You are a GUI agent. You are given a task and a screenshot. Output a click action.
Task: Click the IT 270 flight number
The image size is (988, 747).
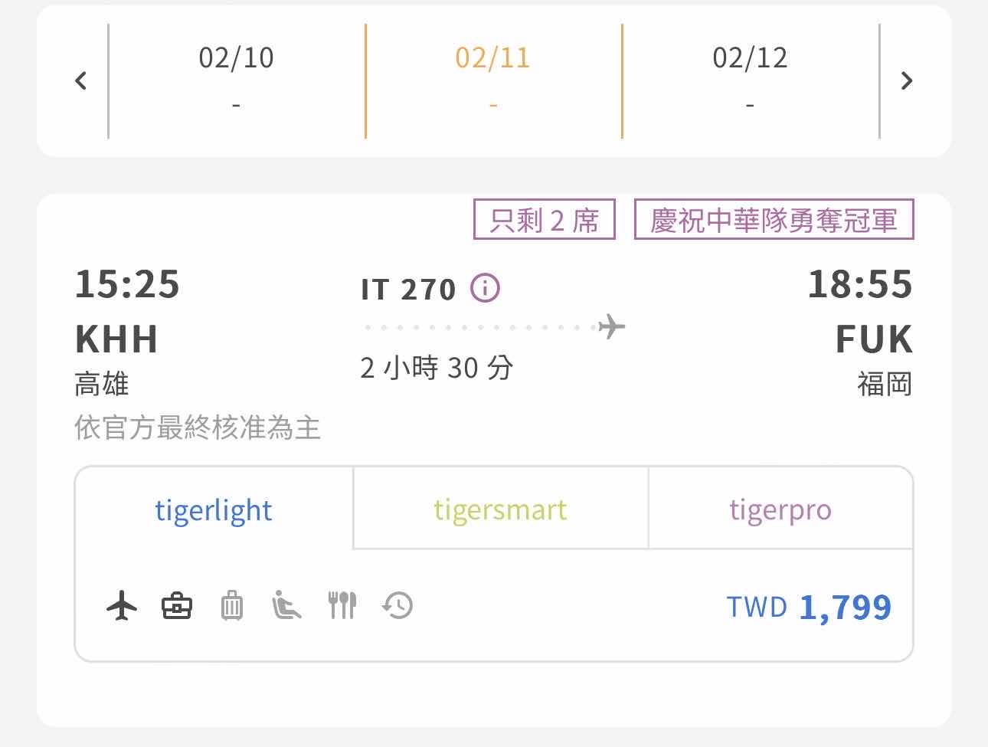[408, 290]
